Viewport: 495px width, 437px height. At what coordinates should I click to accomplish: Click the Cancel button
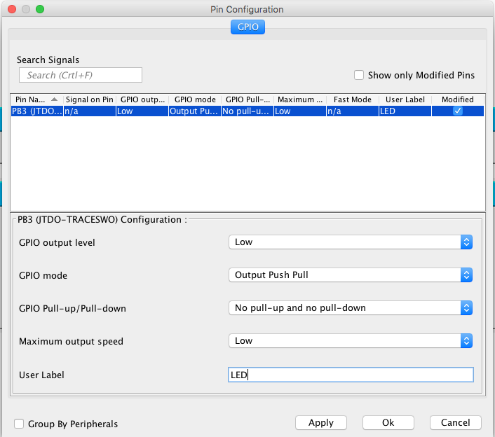[455, 423]
